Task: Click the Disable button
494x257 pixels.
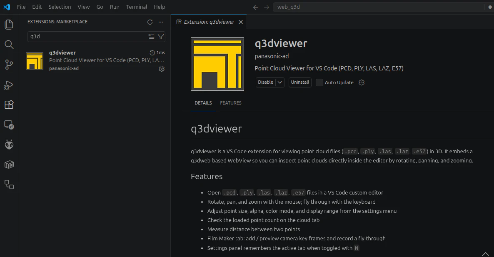Action: pos(266,82)
